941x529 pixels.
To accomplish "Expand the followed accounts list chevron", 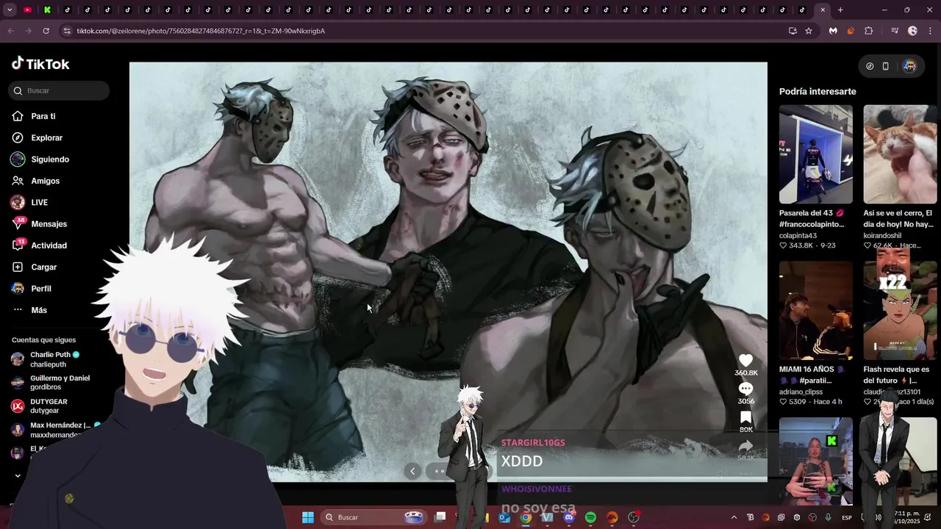I will coord(18,475).
